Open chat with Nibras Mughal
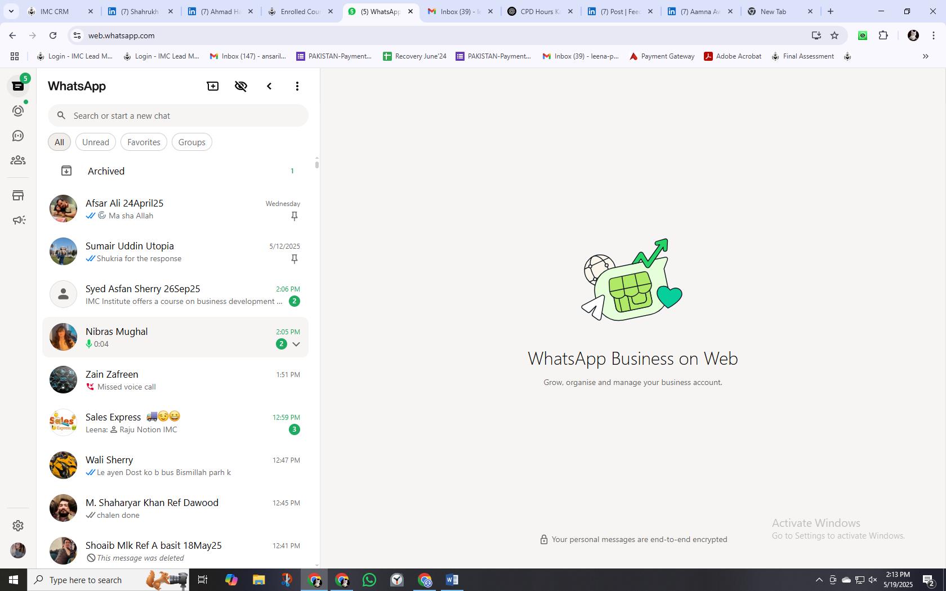The image size is (946, 591). pos(176,337)
